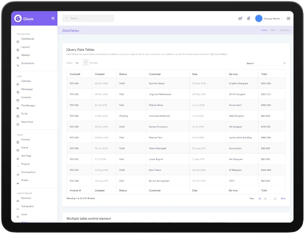Open the mail messages icon in header
This screenshot has width=305, height=234.
tap(240, 19)
